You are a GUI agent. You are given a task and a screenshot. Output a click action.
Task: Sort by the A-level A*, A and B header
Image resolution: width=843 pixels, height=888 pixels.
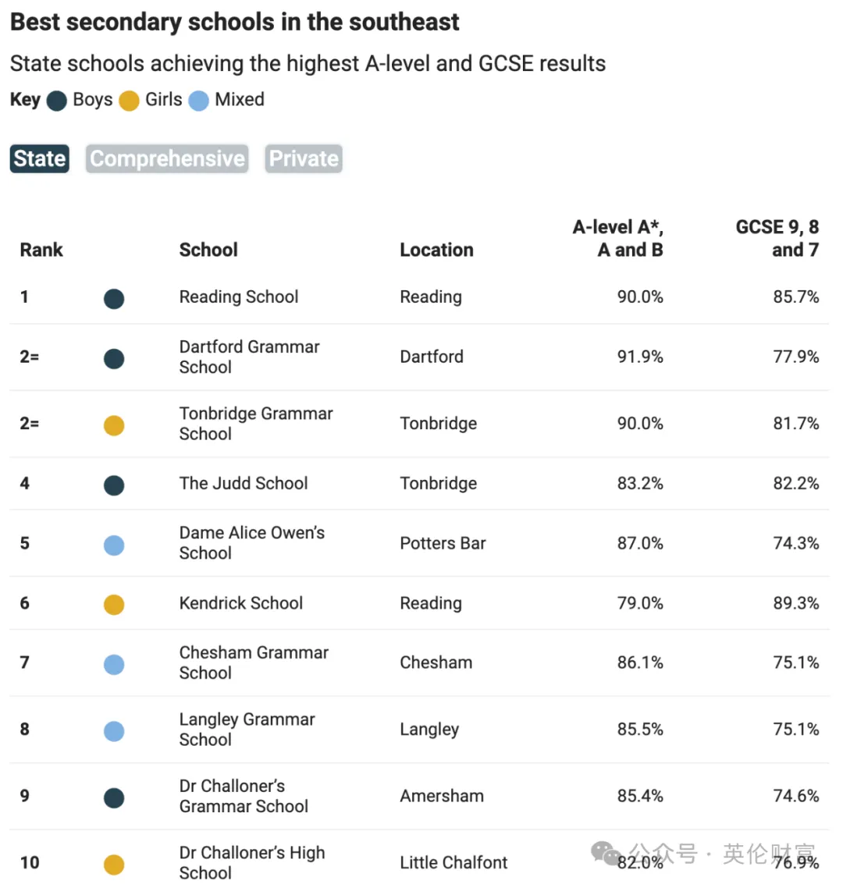tap(617, 239)
